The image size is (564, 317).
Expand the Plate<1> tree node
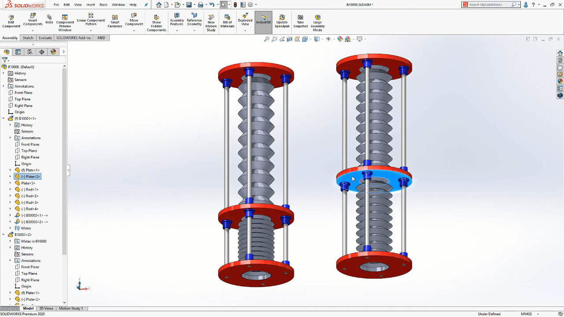point(11,170)
